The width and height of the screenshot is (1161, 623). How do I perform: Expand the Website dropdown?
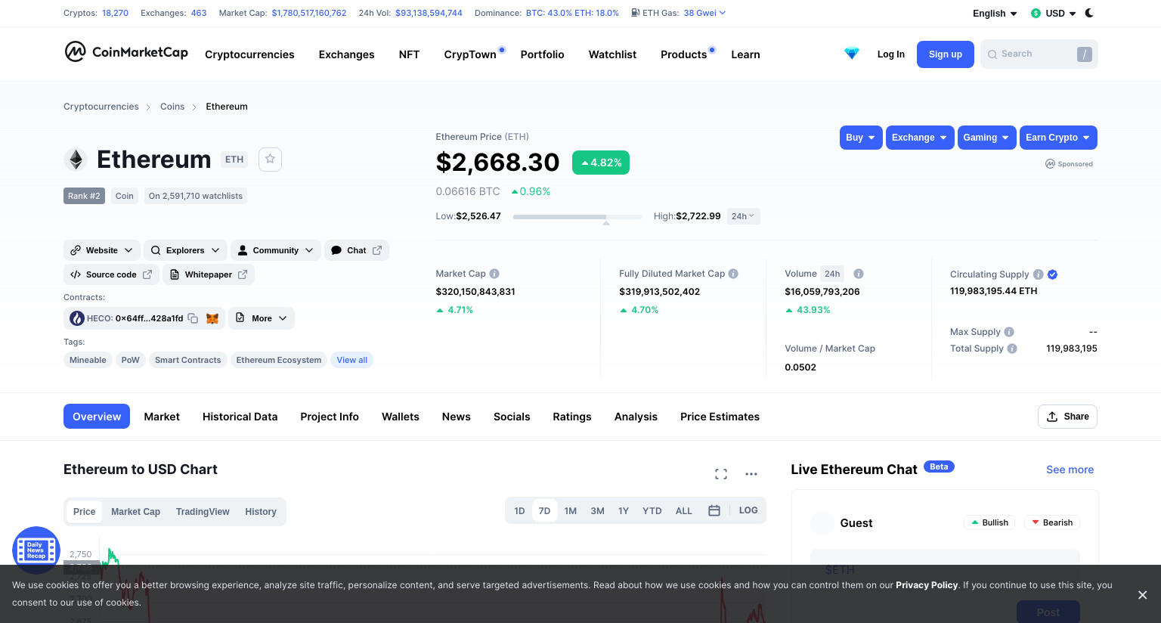coord(102,250)
